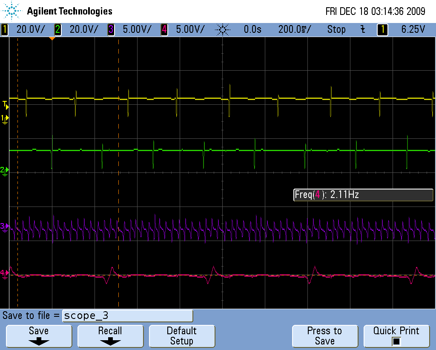Click the channel 1 ground level marker

pos(5,118)
